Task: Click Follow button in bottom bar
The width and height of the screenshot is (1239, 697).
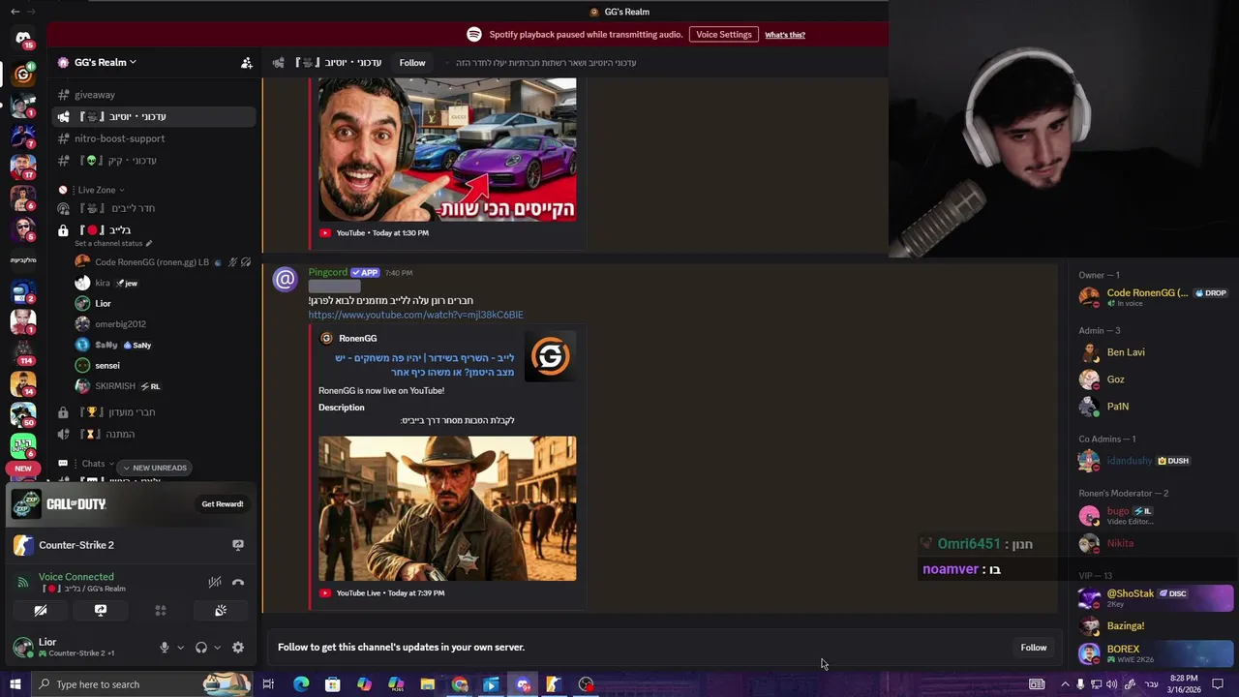Action: [x=1034, y=648]
